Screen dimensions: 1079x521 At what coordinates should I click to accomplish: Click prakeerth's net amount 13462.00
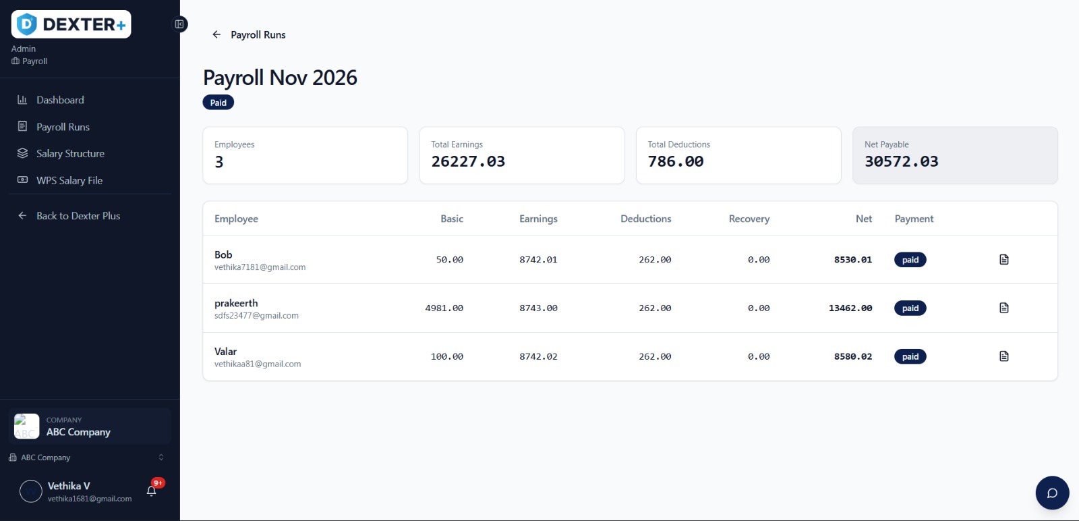pyautogui.click(x=850, y=308)
